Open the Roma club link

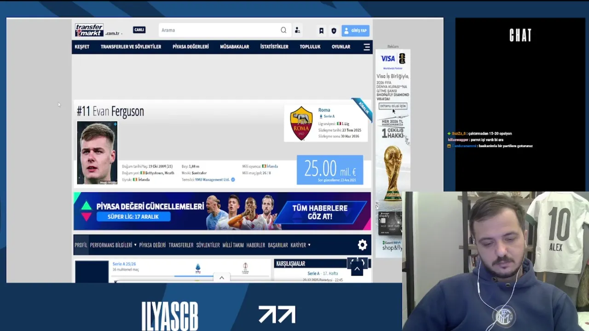pos(324,110)
